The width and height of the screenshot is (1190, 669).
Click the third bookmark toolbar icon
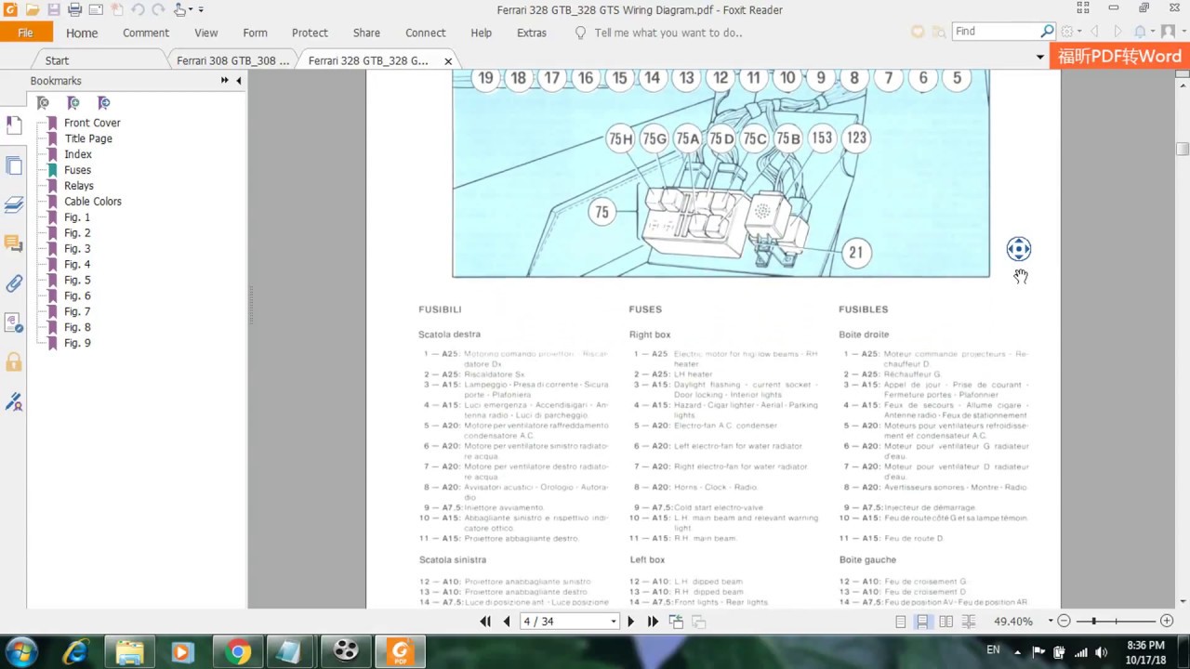(104, 102)
